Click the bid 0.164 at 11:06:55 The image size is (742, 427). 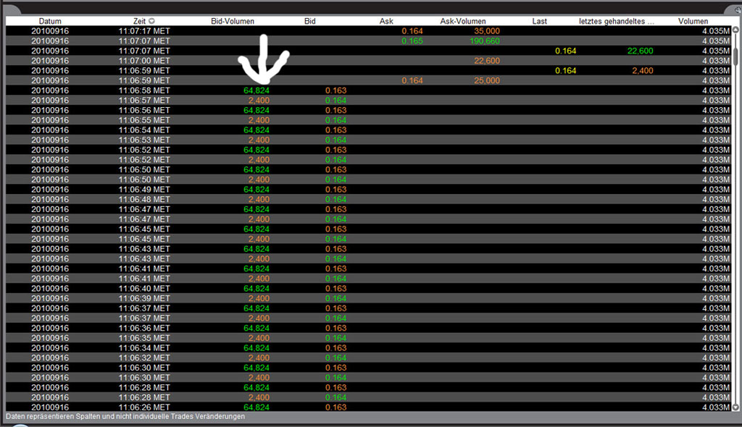(x=335, y=121)
